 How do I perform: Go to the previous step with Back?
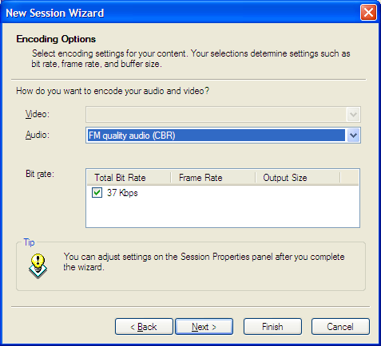[x=144, y=327]
